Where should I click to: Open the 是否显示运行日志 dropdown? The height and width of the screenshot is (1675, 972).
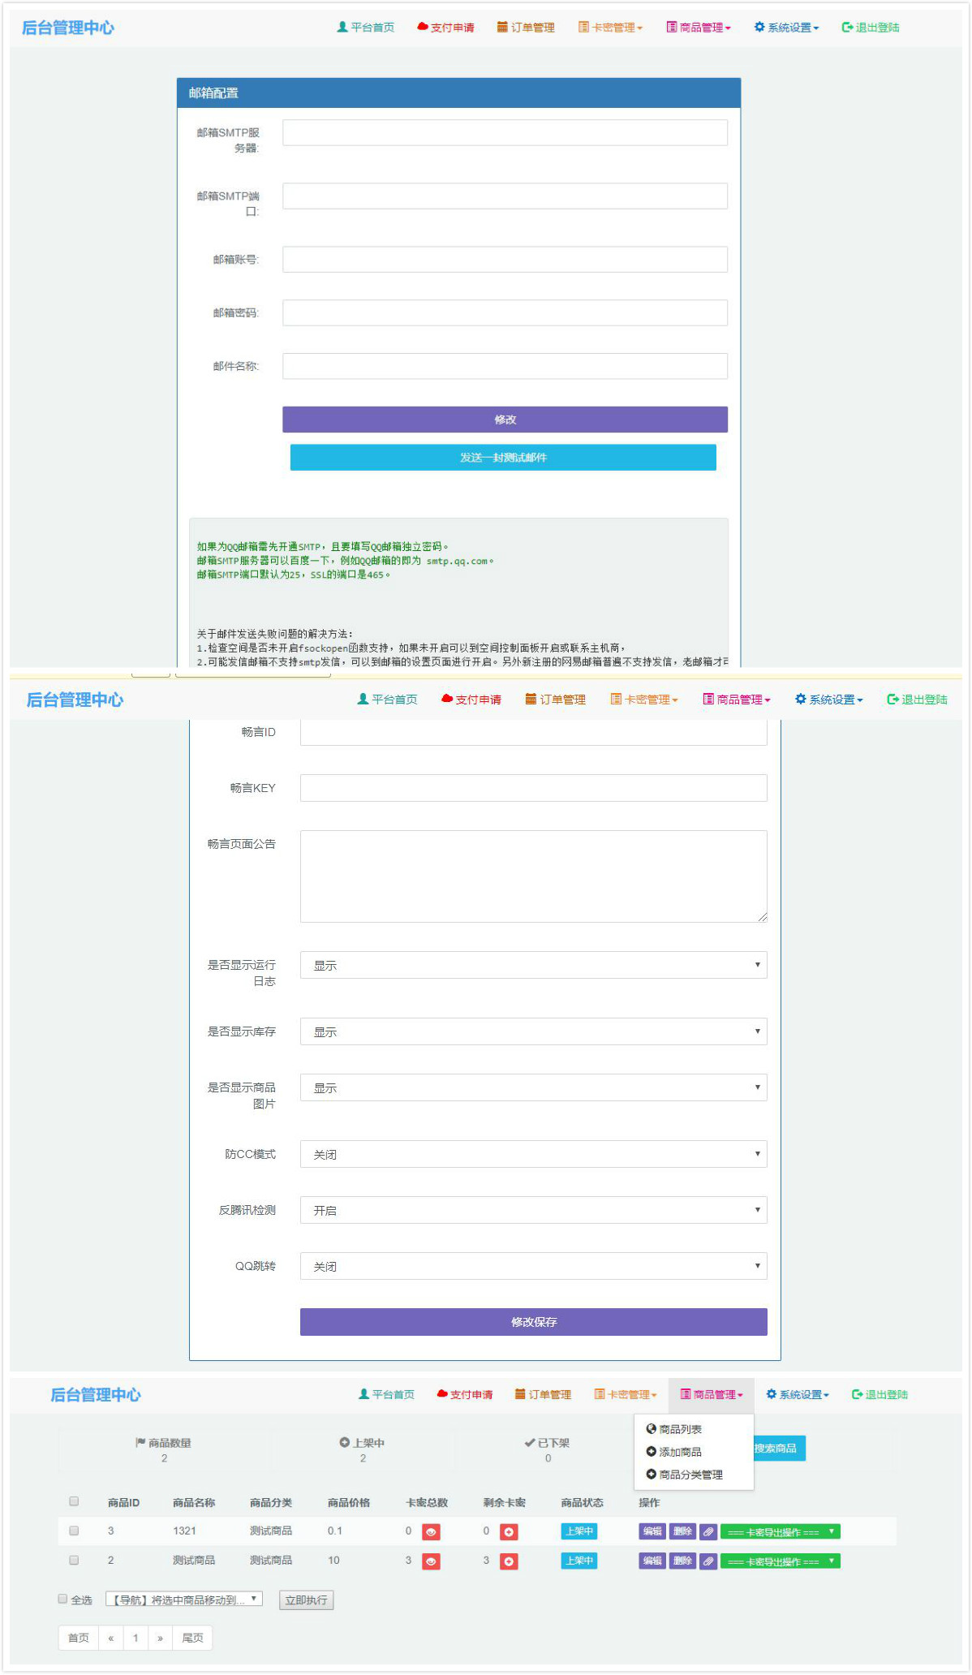pos(533,965)
